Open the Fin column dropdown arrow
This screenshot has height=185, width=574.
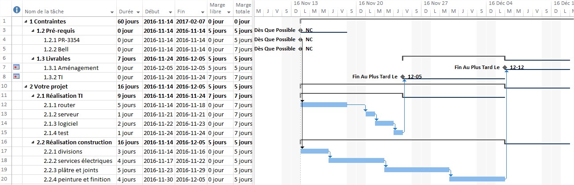(201, 12)
